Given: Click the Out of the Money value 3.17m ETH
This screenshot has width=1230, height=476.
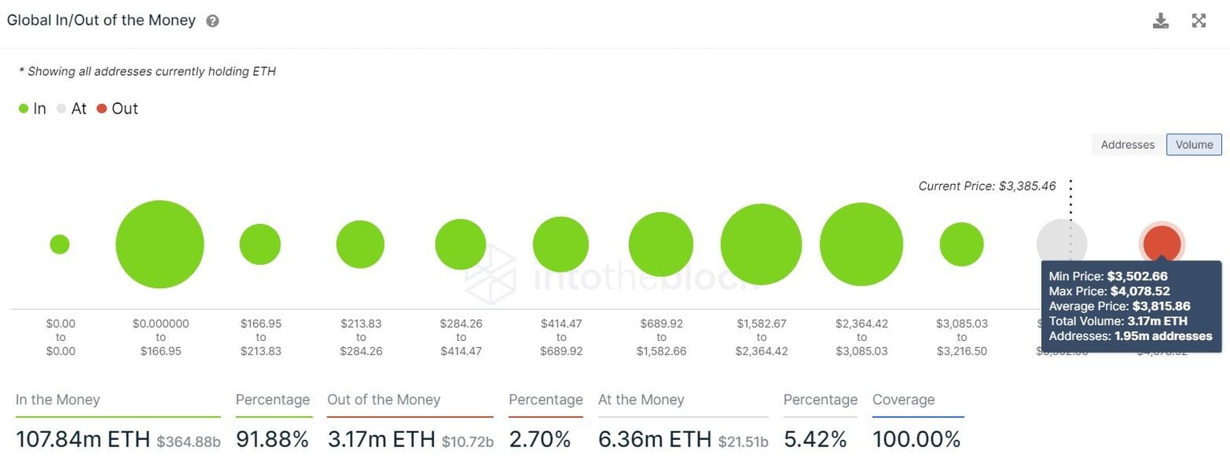Looking at the screenshot, I should (378, 439).
